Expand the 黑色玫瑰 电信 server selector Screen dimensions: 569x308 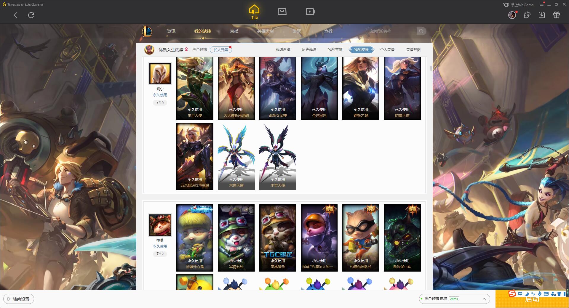coord(454,299)
